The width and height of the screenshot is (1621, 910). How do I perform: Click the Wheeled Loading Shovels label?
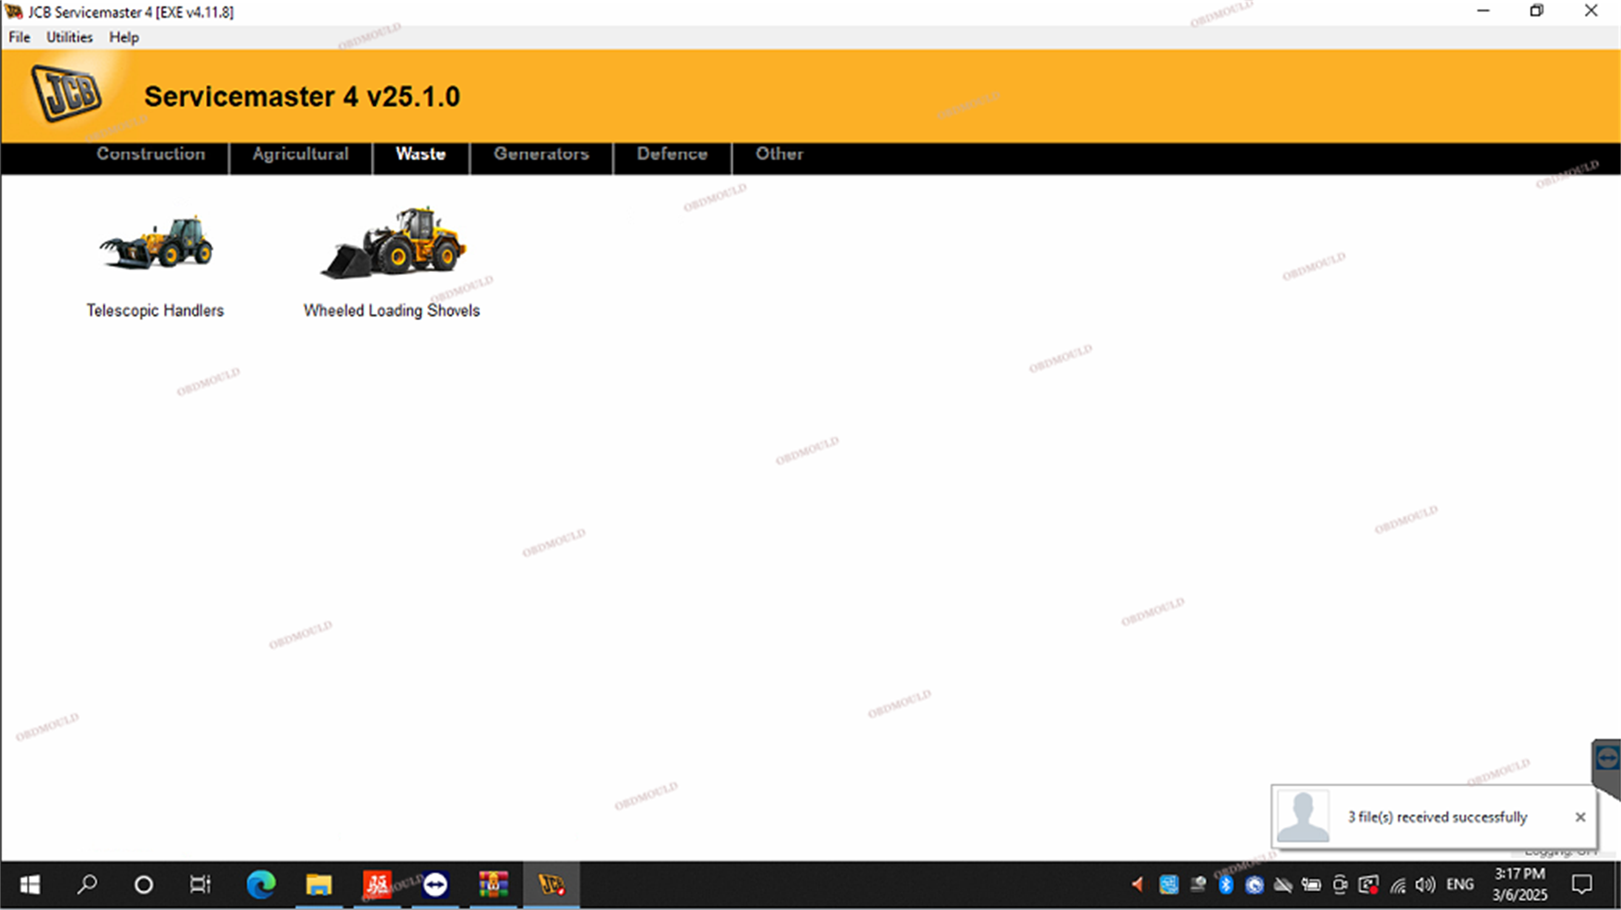pyautogui.click(x=392, y=311)
